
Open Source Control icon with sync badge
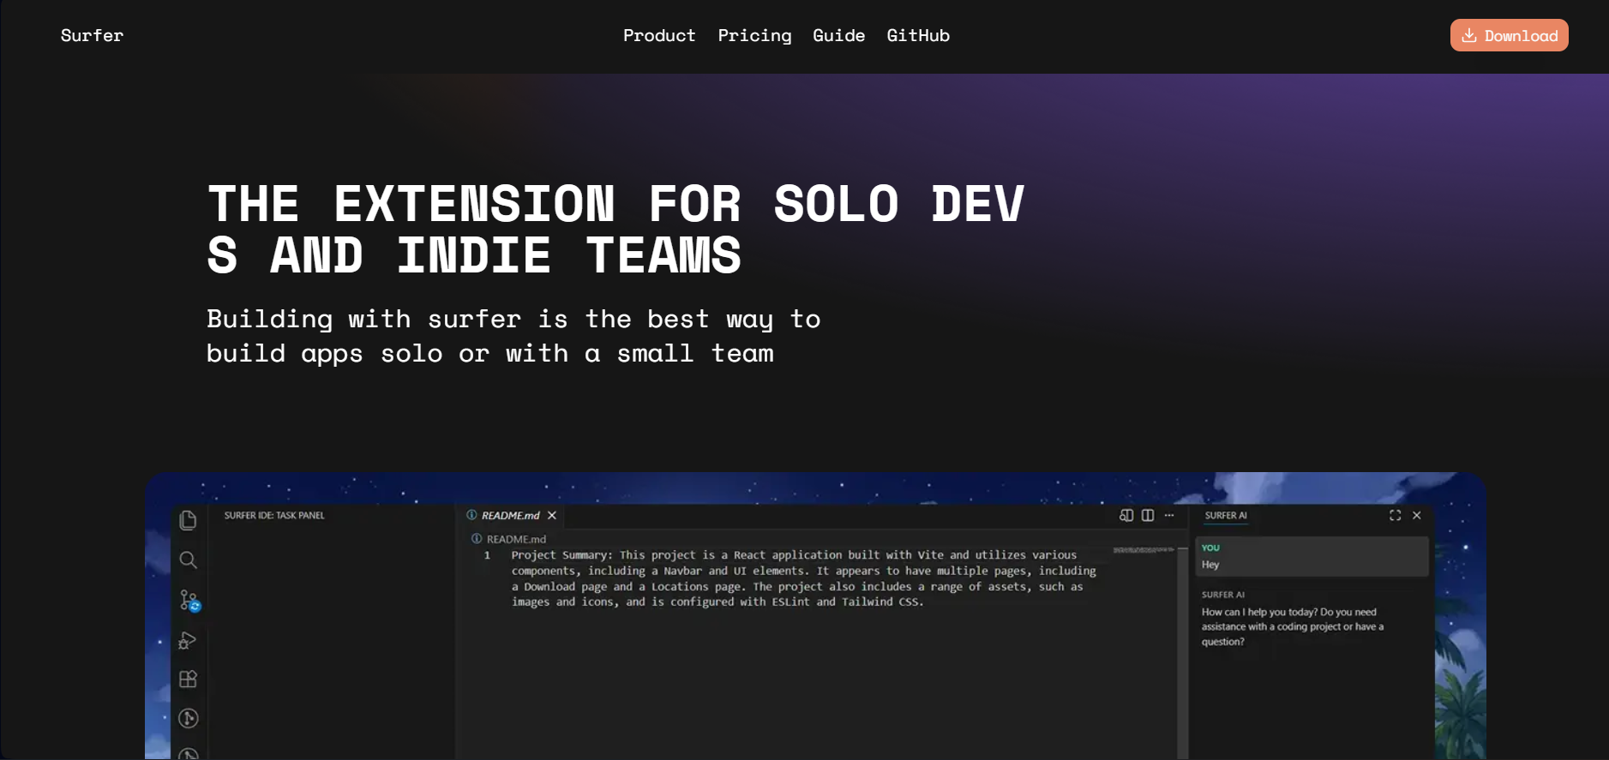pyautogui.click(x=189, y=601)
